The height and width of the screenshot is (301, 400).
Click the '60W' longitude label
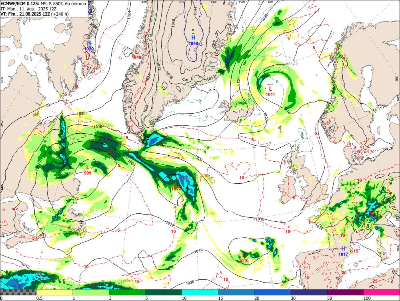coord(144,2)
